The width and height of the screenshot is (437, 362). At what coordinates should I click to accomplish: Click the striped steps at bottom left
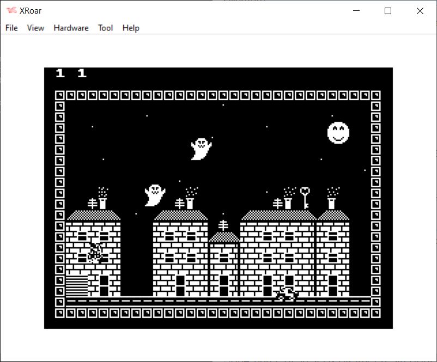(77, 286)
